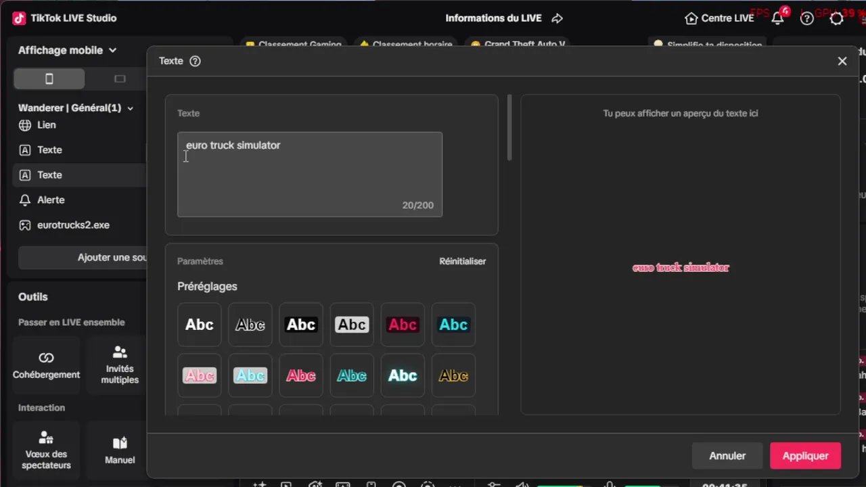Click the Annuler button

[727, 456]
